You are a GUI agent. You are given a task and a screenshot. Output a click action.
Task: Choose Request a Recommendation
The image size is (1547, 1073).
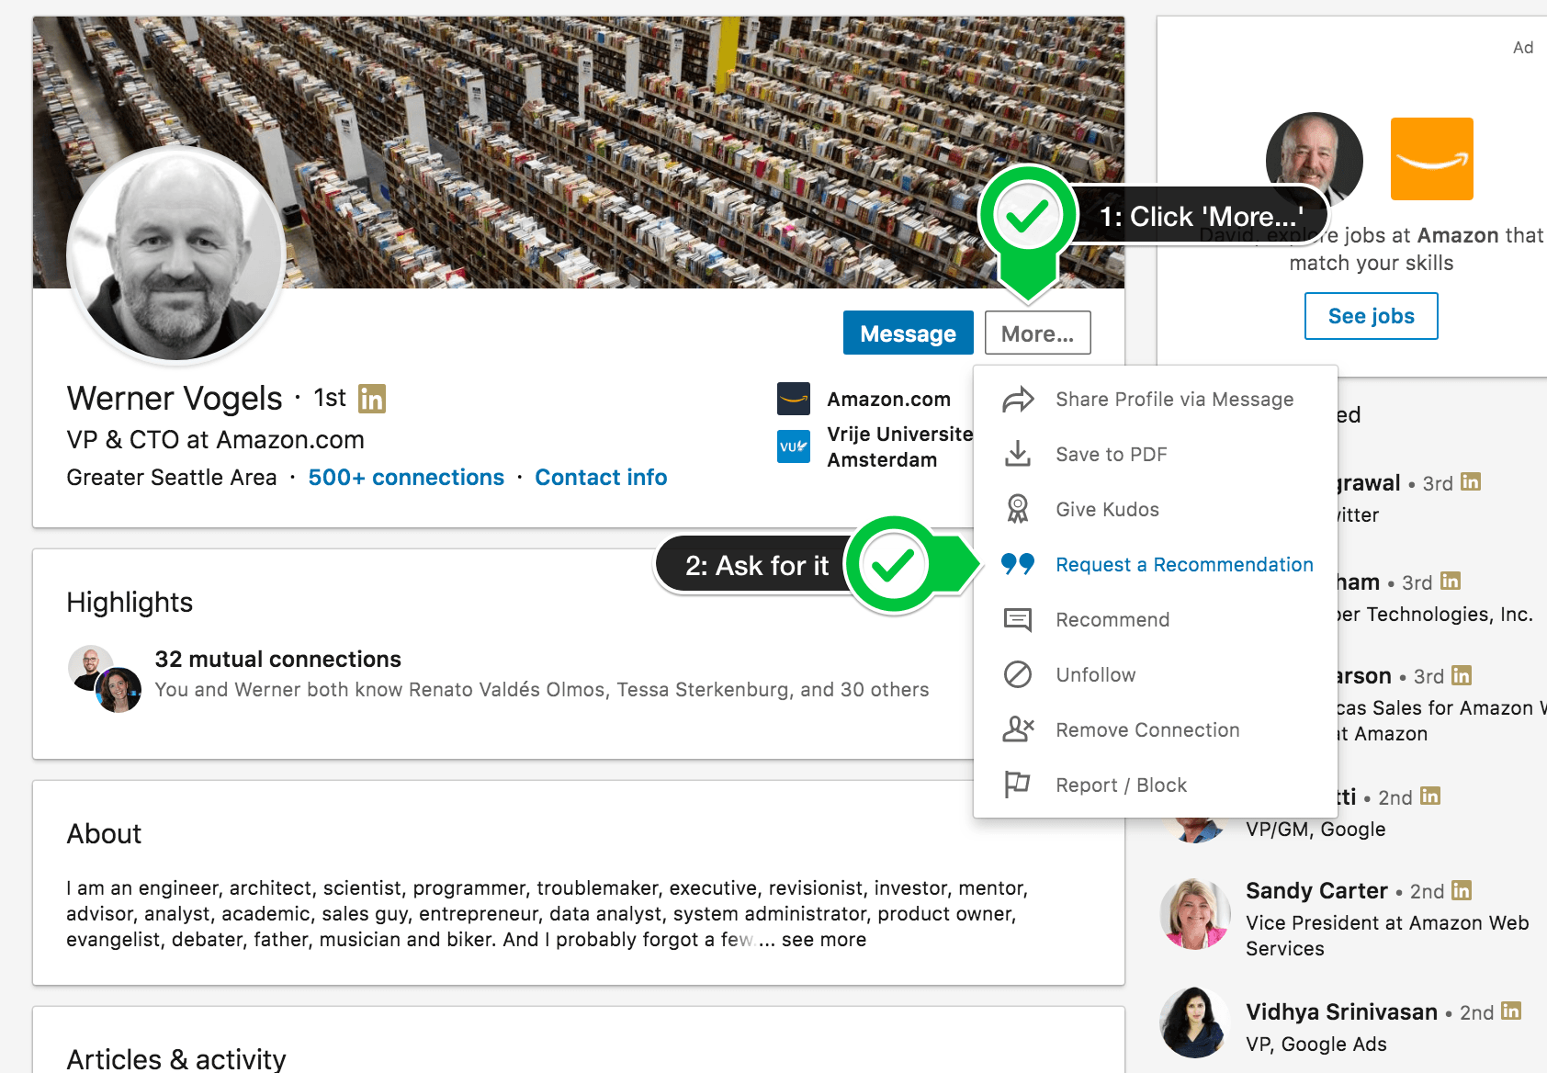click(x=1156, y=565)
